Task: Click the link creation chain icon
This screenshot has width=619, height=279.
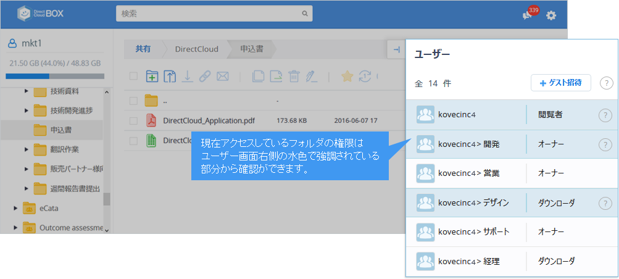Action: [205, 76]
